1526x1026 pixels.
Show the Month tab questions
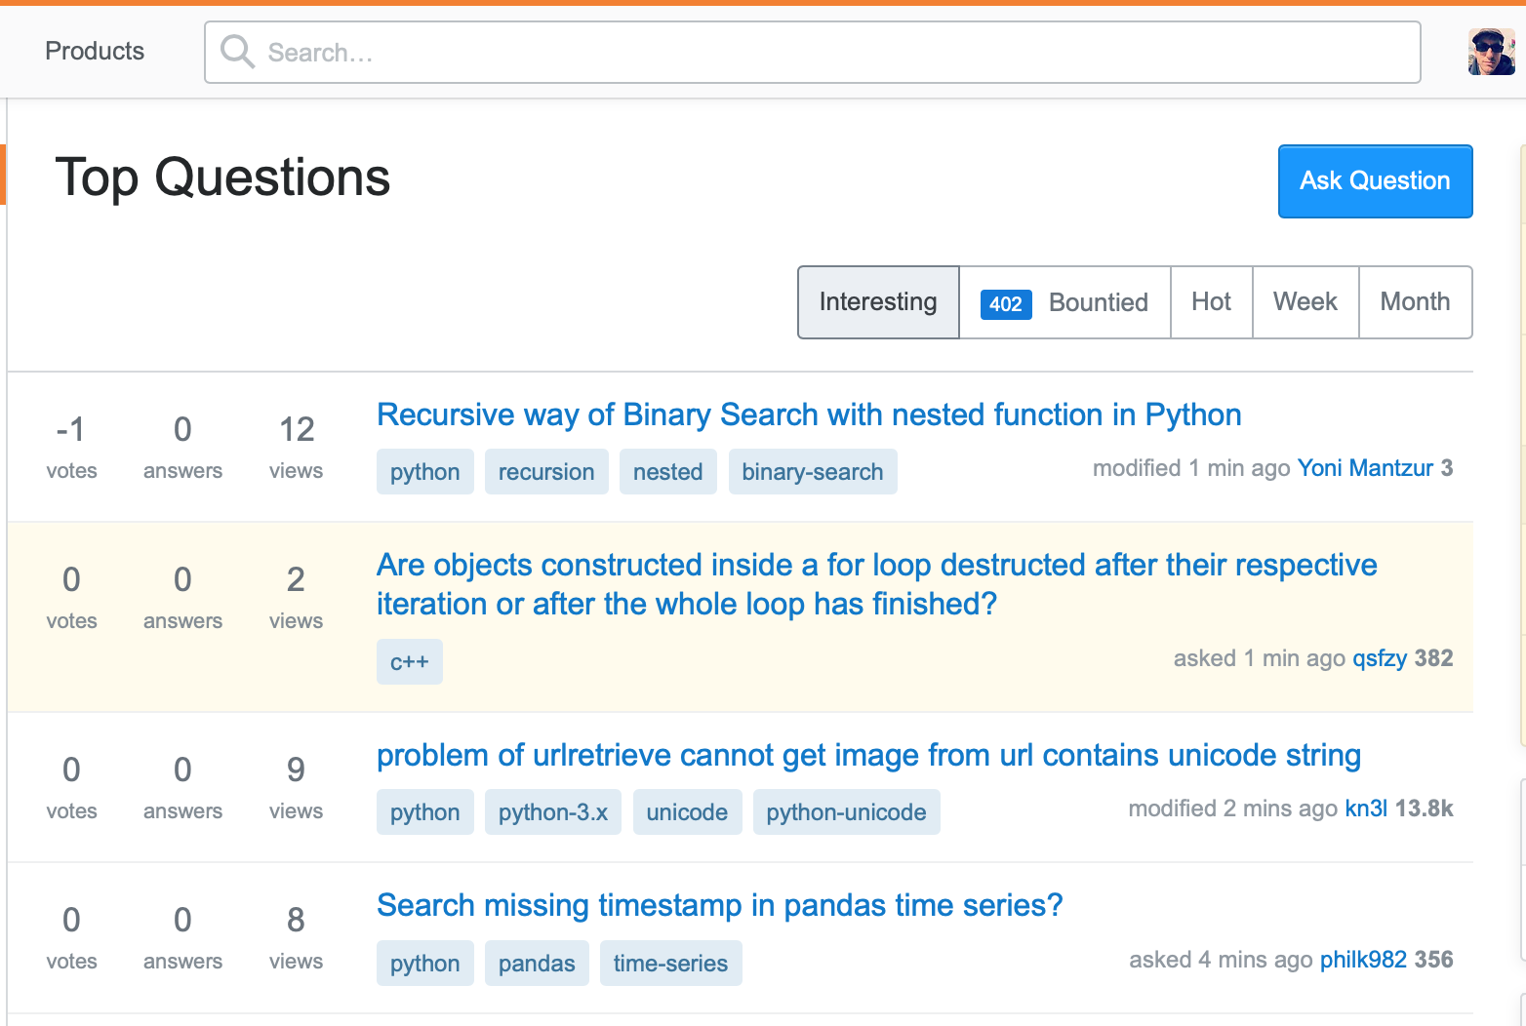pyautogui.click(x=1414, y=302)
